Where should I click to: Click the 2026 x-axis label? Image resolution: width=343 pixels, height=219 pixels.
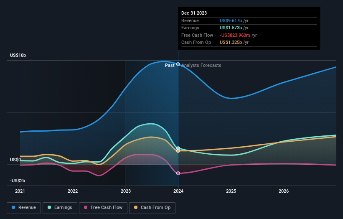click(x=284, y=191)
